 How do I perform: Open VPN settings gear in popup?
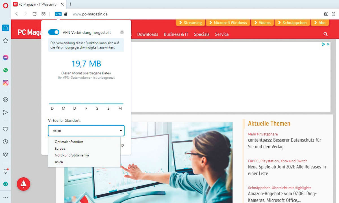coord(122,32)
